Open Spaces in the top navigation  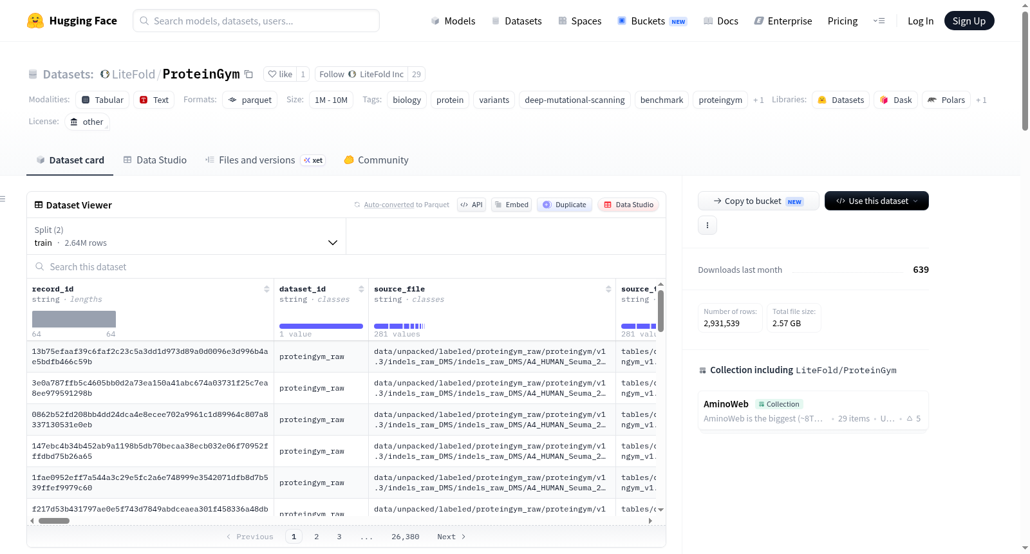[x=580, y=21]
